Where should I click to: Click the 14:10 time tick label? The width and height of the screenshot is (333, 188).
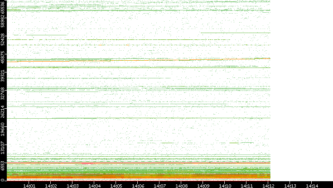click(x=225, y=185)
